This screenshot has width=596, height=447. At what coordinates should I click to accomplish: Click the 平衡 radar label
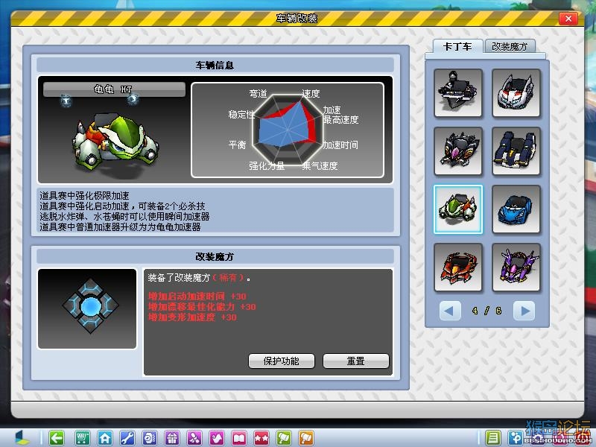click(237, 145)
